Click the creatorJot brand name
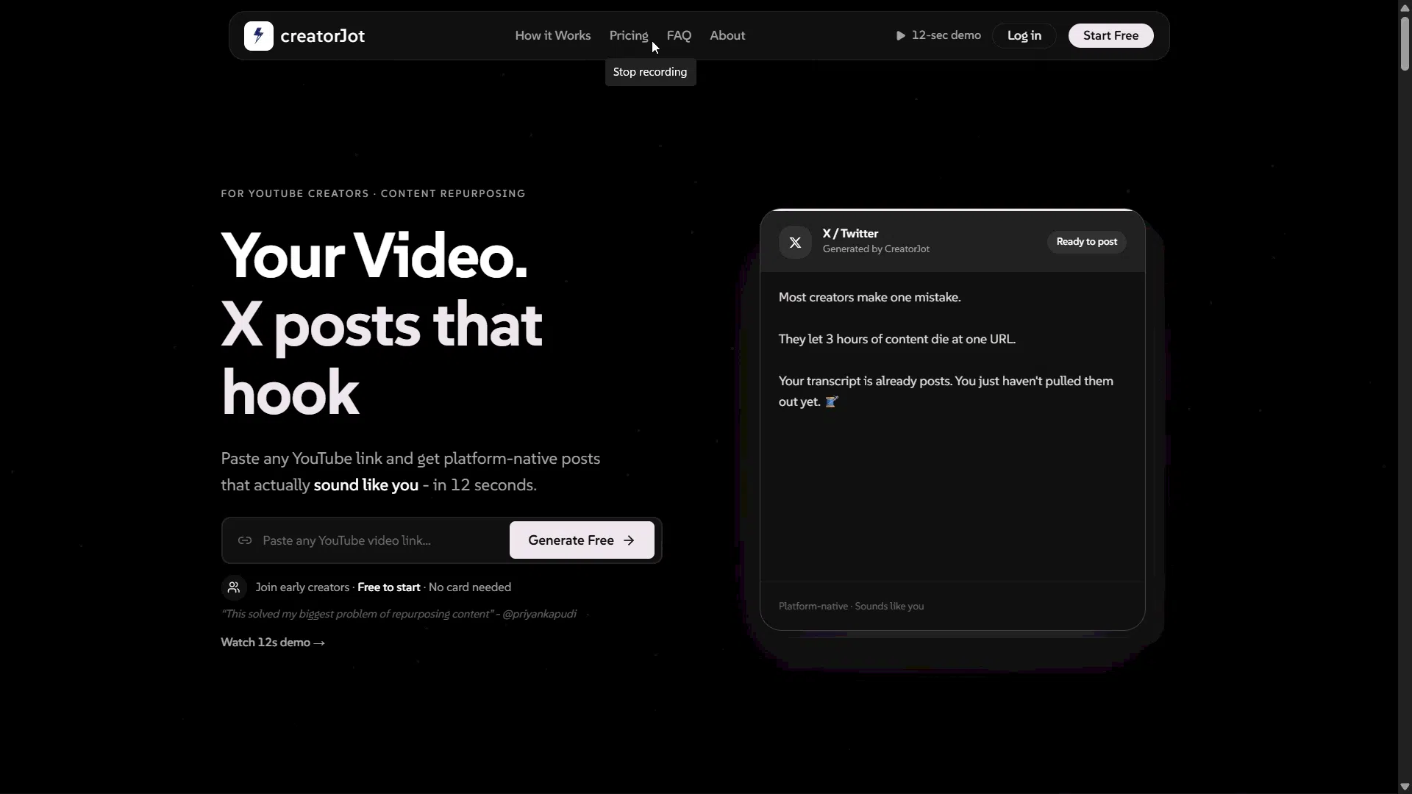The height and width of the screenshot is (794, 1412). pos(322,35)
